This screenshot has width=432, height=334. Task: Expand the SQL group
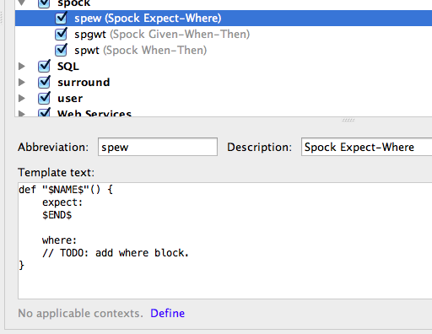[22, 67]
